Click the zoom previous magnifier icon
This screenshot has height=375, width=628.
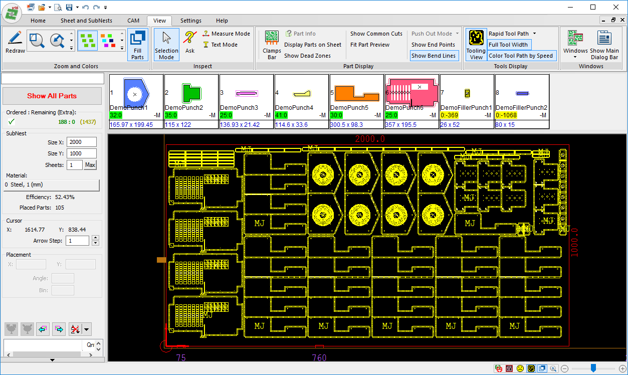[57, 40]
